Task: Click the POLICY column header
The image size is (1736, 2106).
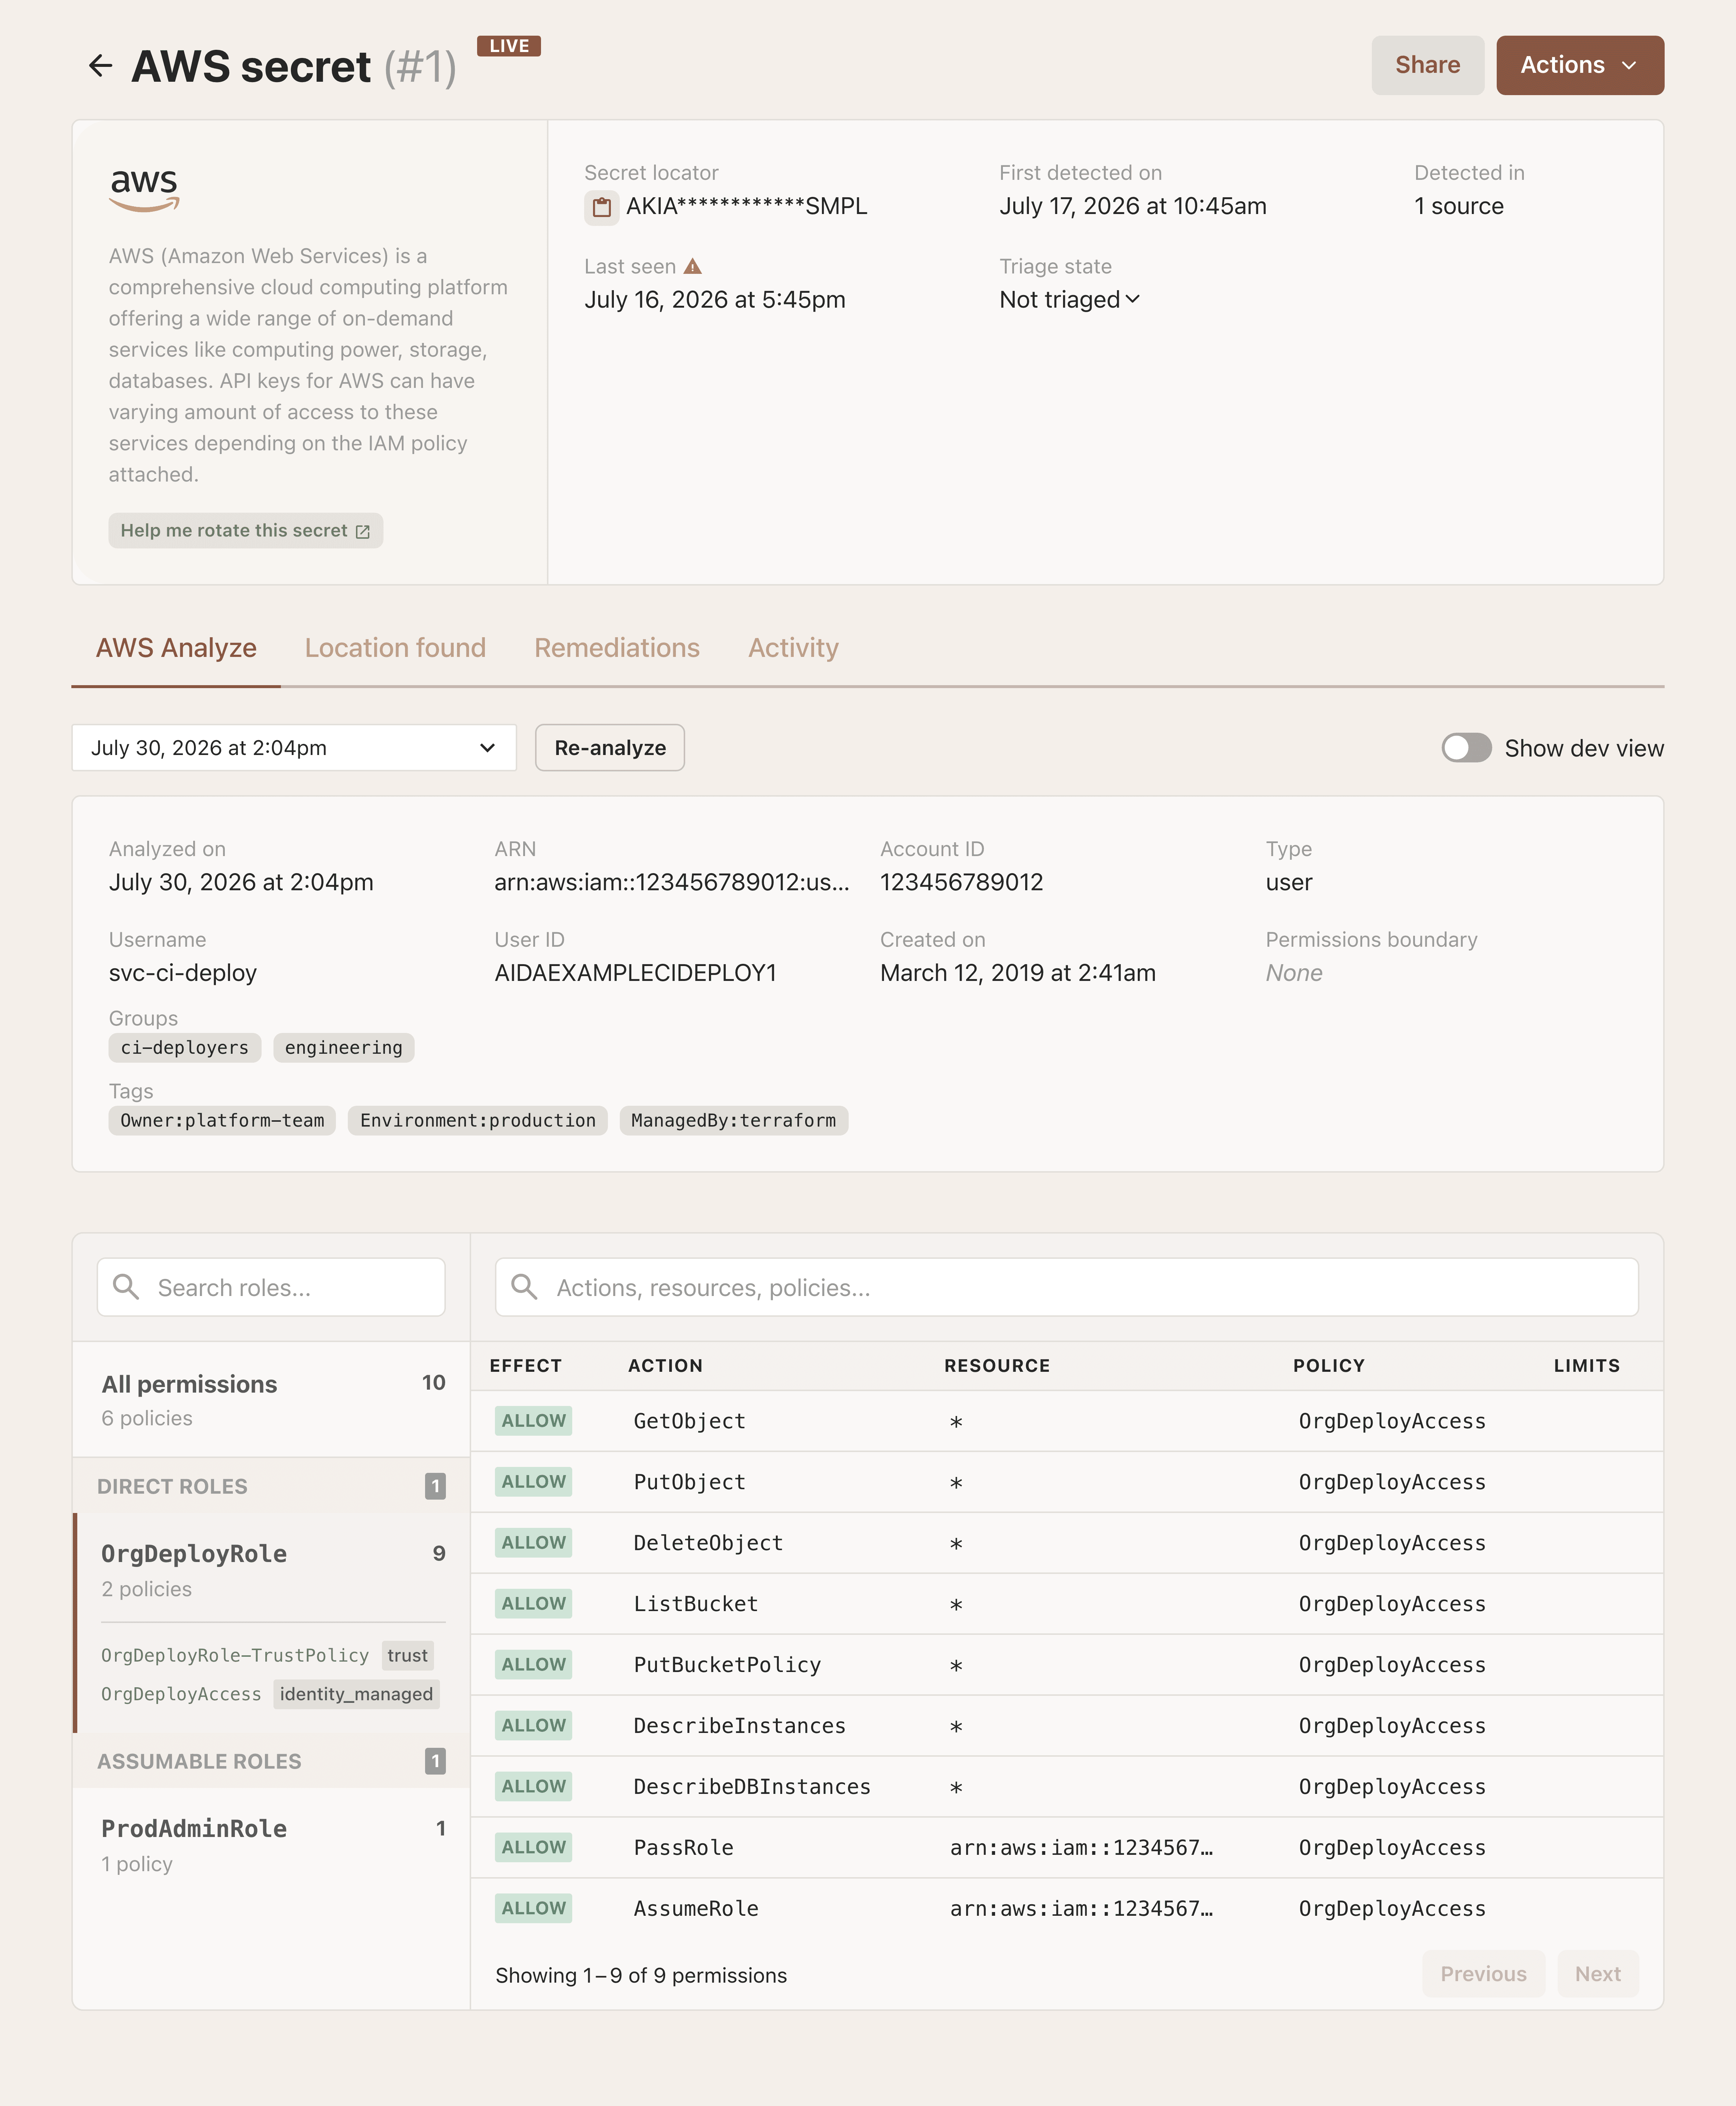Action: (1329, 1366)
